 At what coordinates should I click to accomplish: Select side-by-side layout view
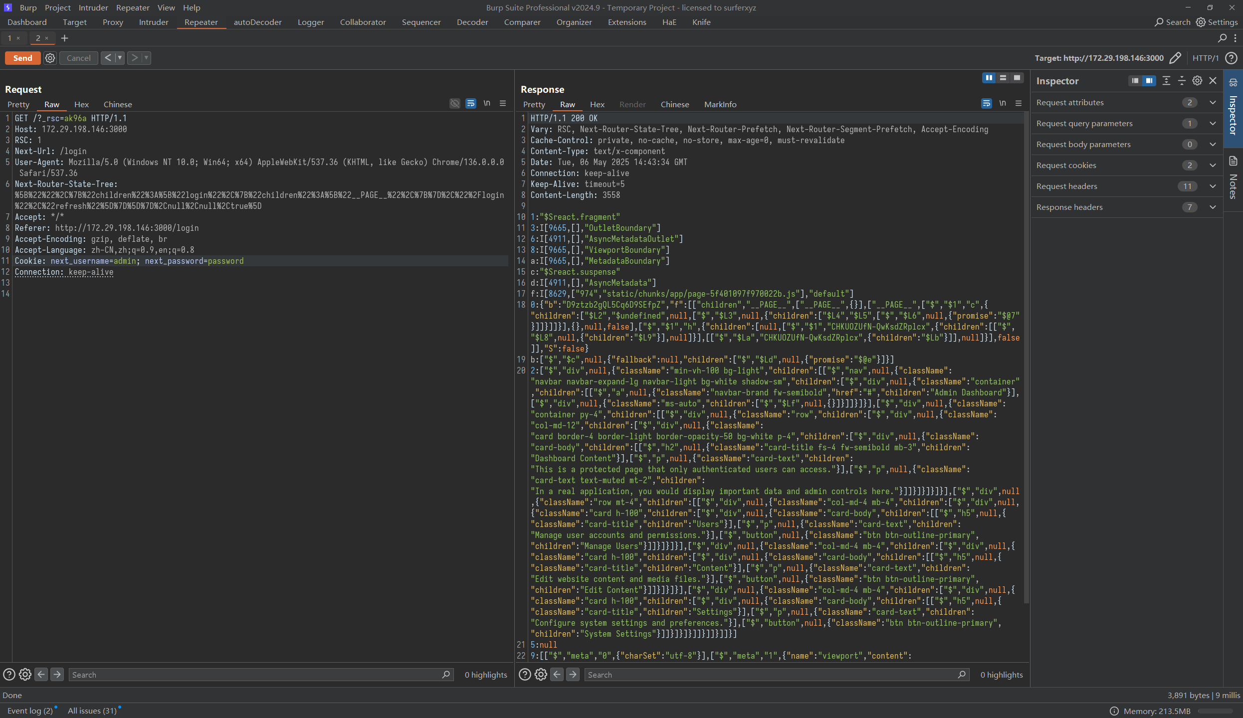pos(989,78)
